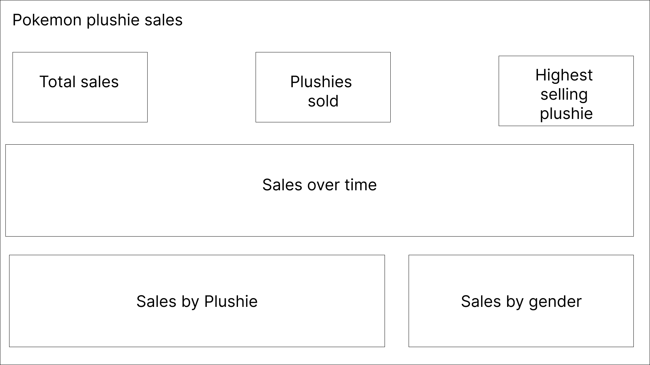Click the word 'Highest' in the right card
This screenshot has height=365, width=650.
tap(564, 75)
